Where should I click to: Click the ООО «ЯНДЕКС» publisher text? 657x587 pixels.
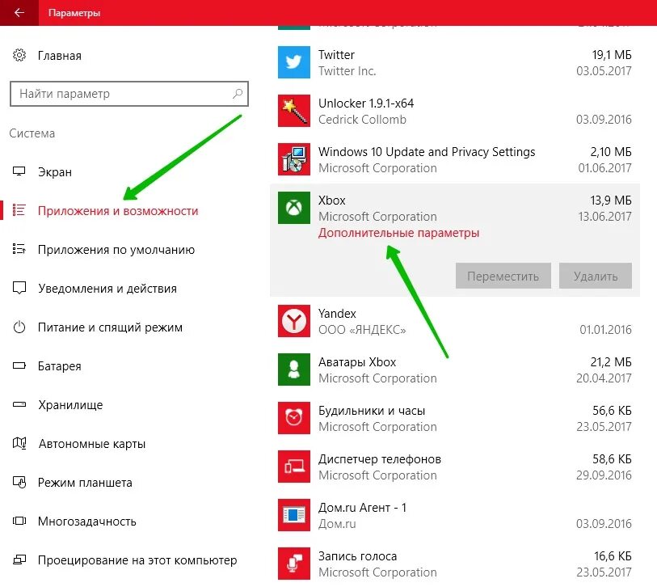pyautogui.click(x=362, y=330)
